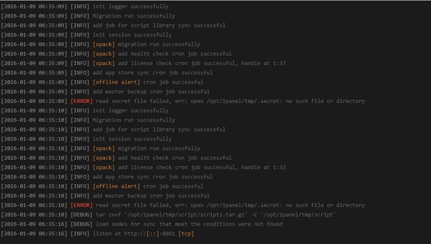This screenshot has width=431, height=244.
Task: Click [xpack] tag on 06:35:10 health check line
Action: click(x=104, y=158)
